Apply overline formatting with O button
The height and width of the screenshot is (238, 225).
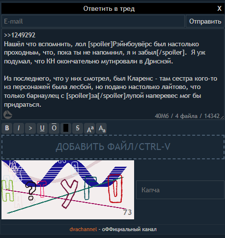click(54, 128)
